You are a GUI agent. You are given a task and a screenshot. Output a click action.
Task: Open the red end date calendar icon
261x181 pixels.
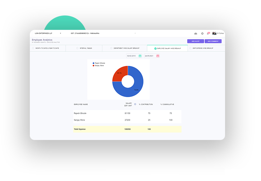coord(158,56)
